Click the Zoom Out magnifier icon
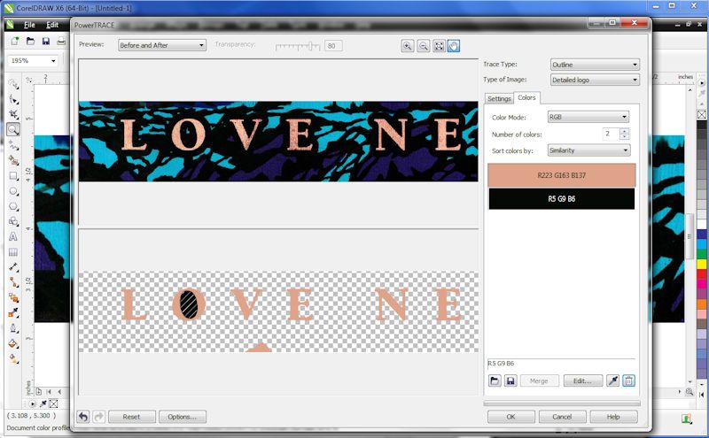709x438 pixels. tap(424, 46)
